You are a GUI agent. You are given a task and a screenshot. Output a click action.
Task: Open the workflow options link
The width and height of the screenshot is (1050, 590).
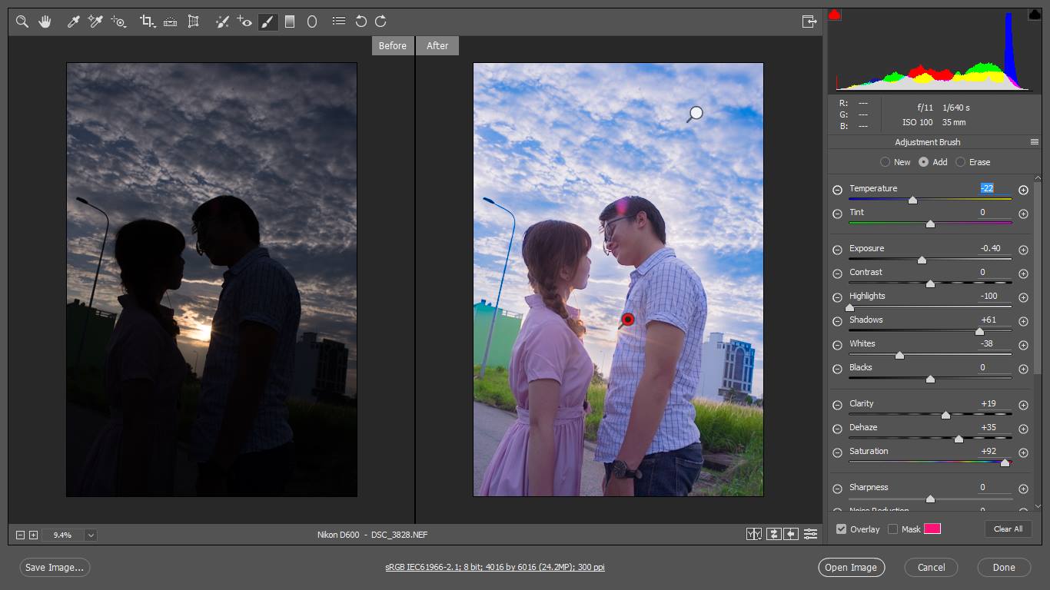point(494,567)
